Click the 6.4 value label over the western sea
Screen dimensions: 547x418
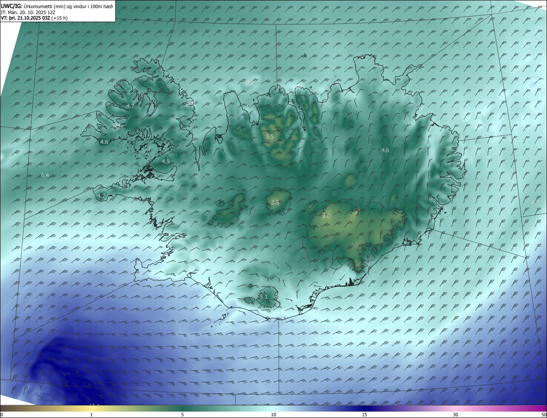pos(45,175)
